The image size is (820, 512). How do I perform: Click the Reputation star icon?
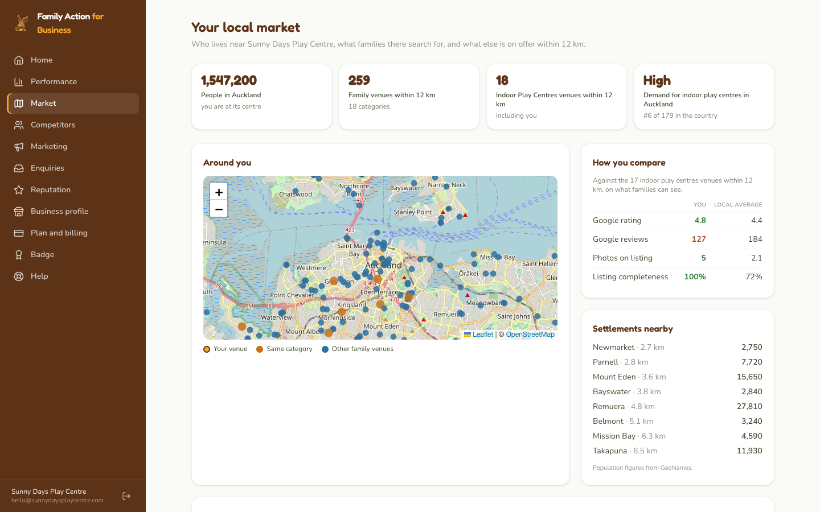click(19, 189)
